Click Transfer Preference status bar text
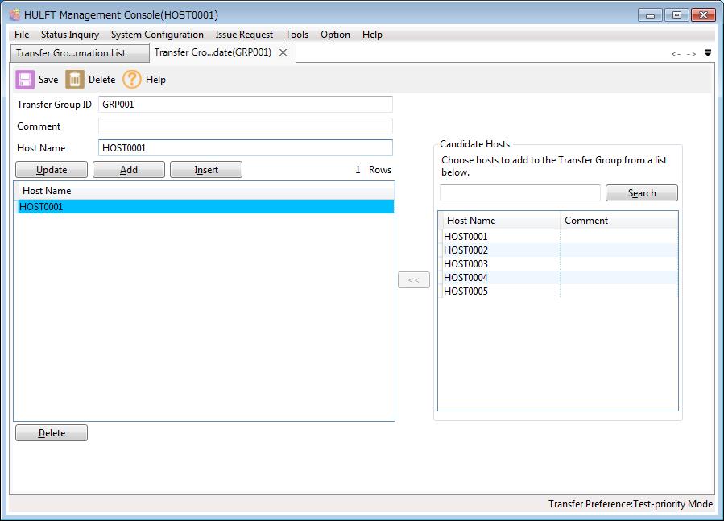This screenshot has height=521, width=724. tap(631, 504)
